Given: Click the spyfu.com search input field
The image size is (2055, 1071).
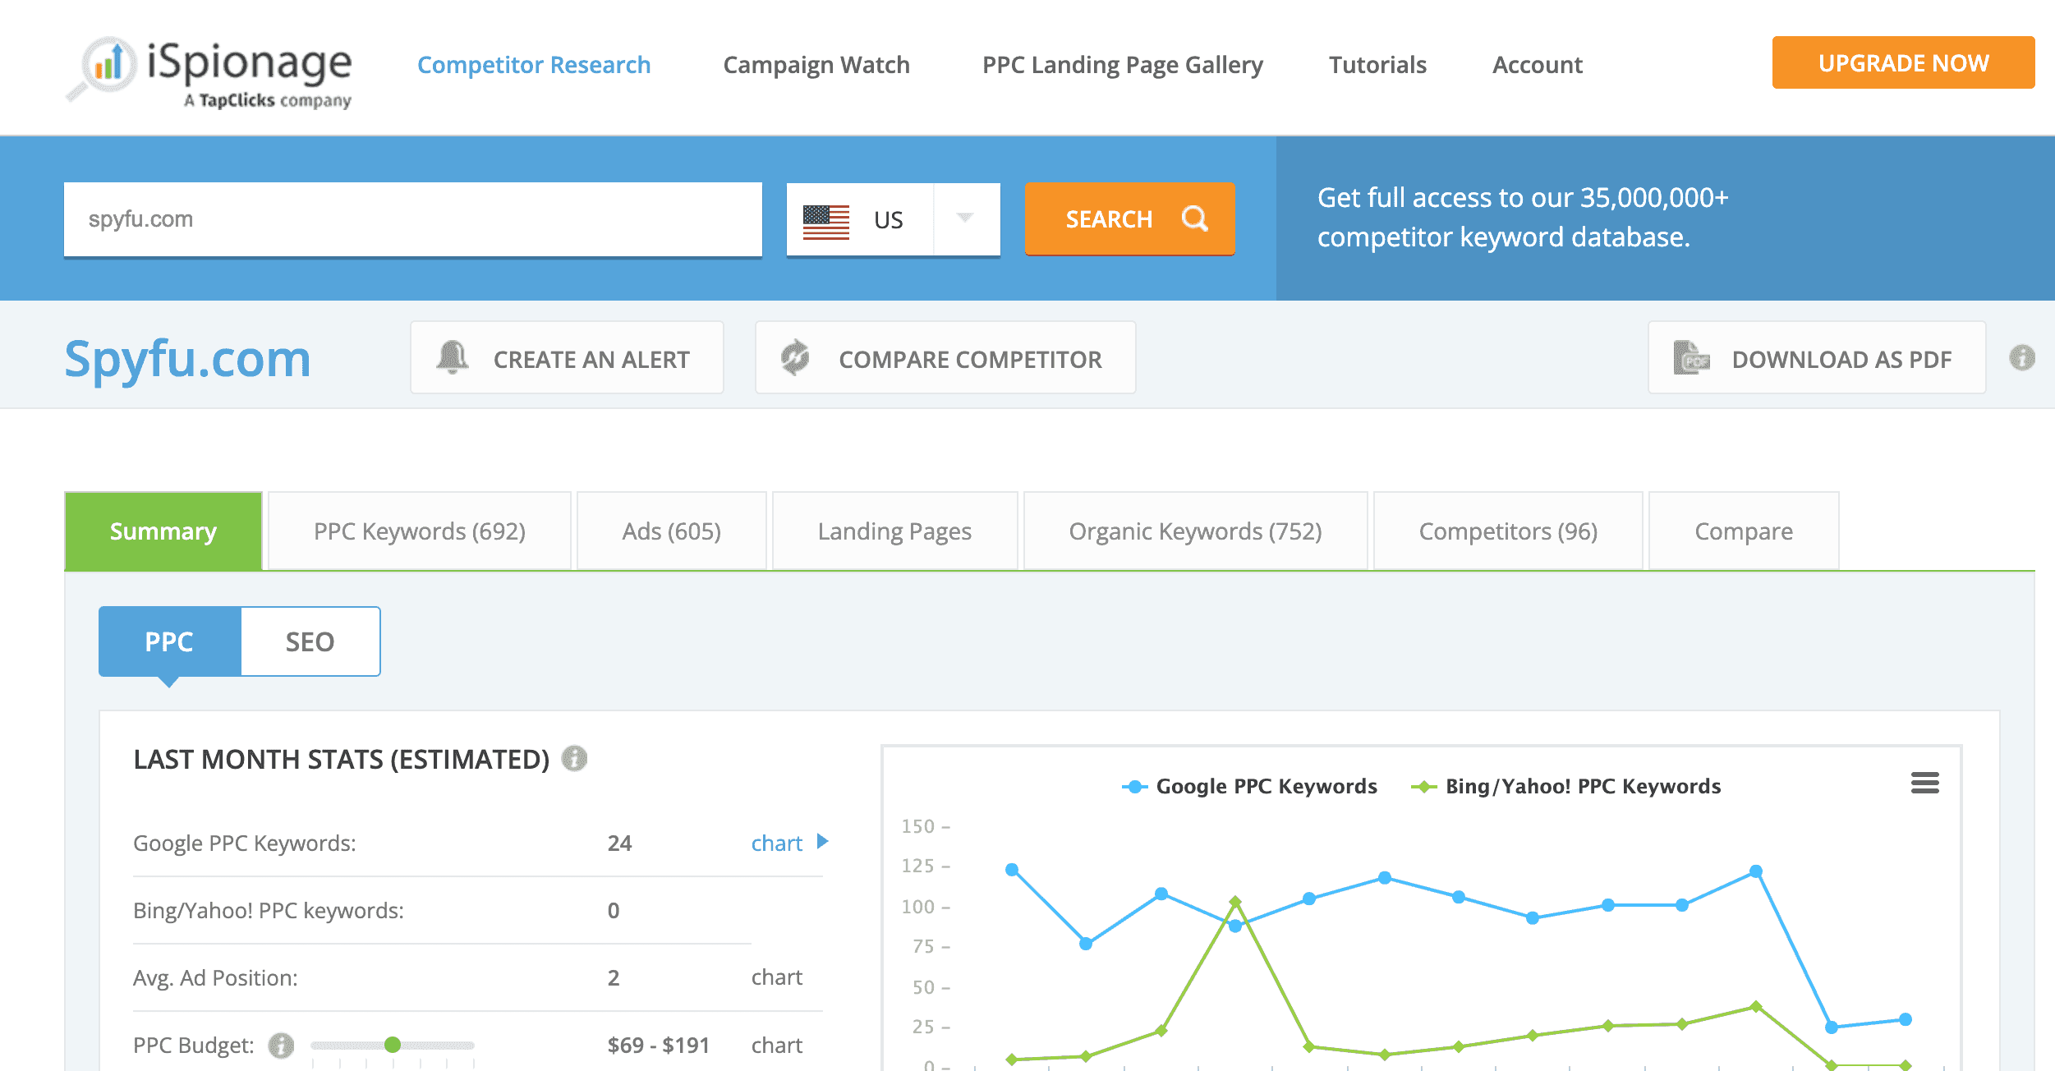Looking at the screenshot, I should (x=413, y=218).
